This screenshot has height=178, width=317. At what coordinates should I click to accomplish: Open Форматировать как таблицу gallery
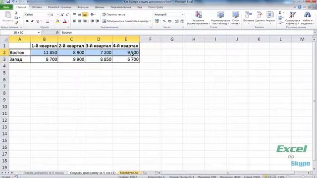[x=220, y=18]
